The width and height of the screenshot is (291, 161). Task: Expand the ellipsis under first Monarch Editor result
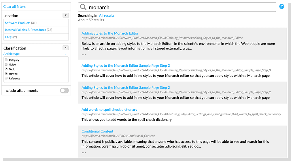click(x=84, y=55)
